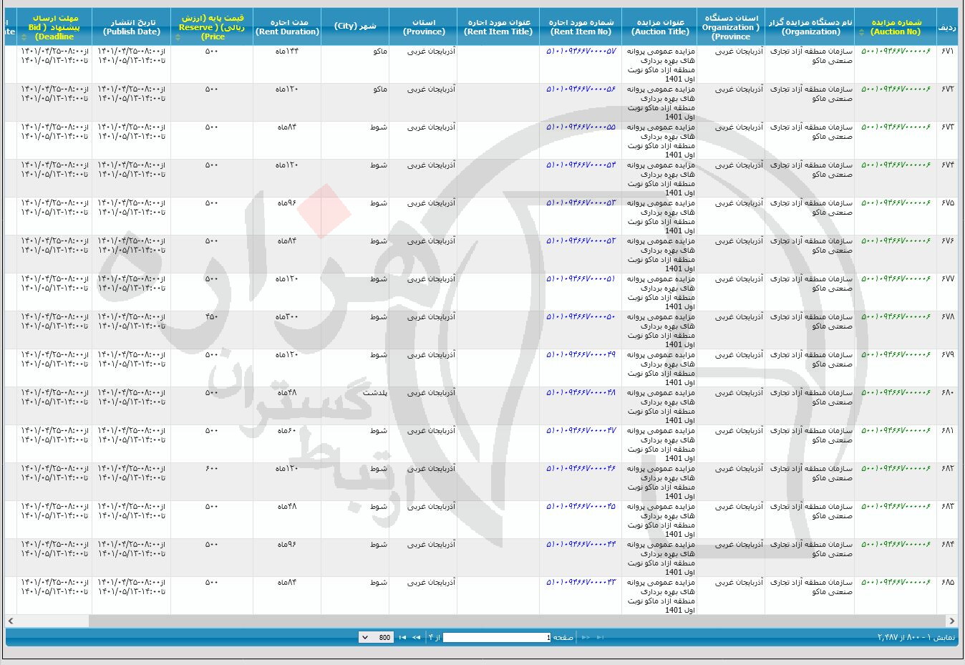This screenshot has height=665, width=965.
Task: Open rent item number link in row ۶۸۳
Action: click(x=581, y=507)
